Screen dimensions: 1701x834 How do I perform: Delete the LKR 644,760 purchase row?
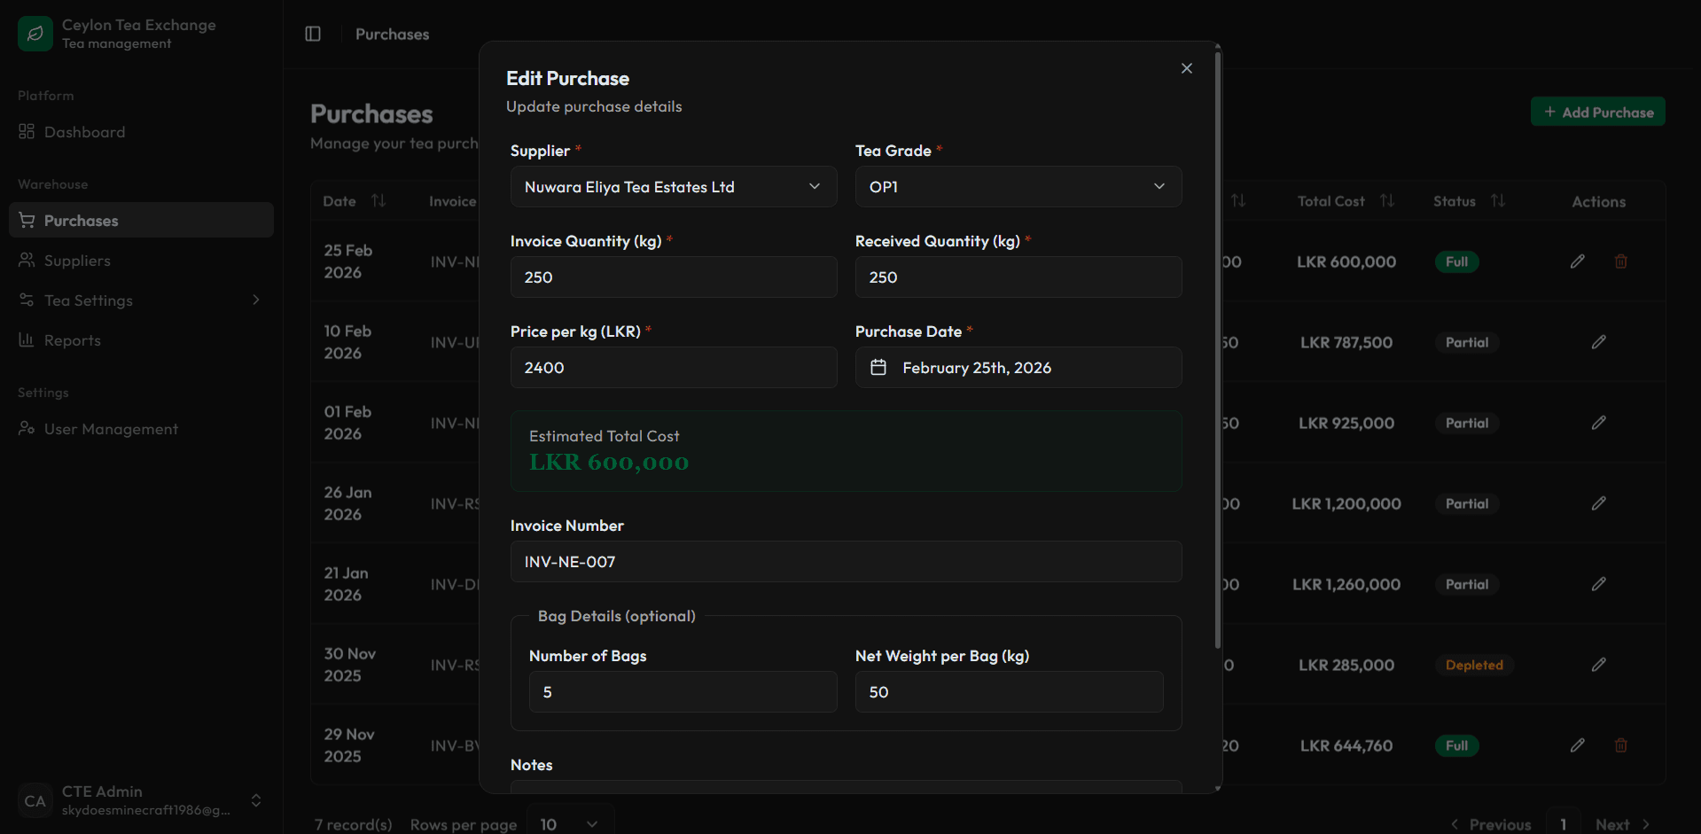point(1620,745)
